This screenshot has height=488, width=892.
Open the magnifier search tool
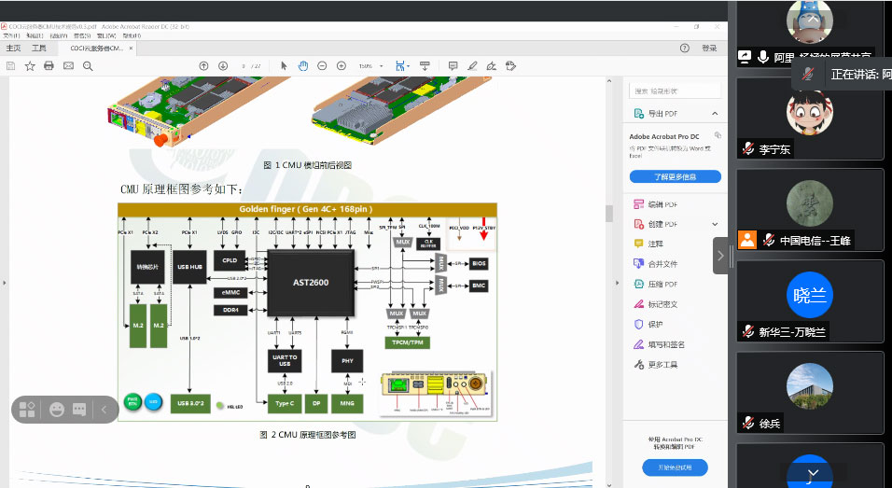point(88,66)
